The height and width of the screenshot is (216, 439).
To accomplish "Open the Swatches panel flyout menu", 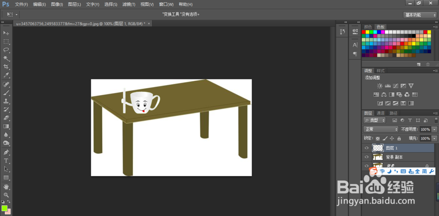I will [435, 27].
